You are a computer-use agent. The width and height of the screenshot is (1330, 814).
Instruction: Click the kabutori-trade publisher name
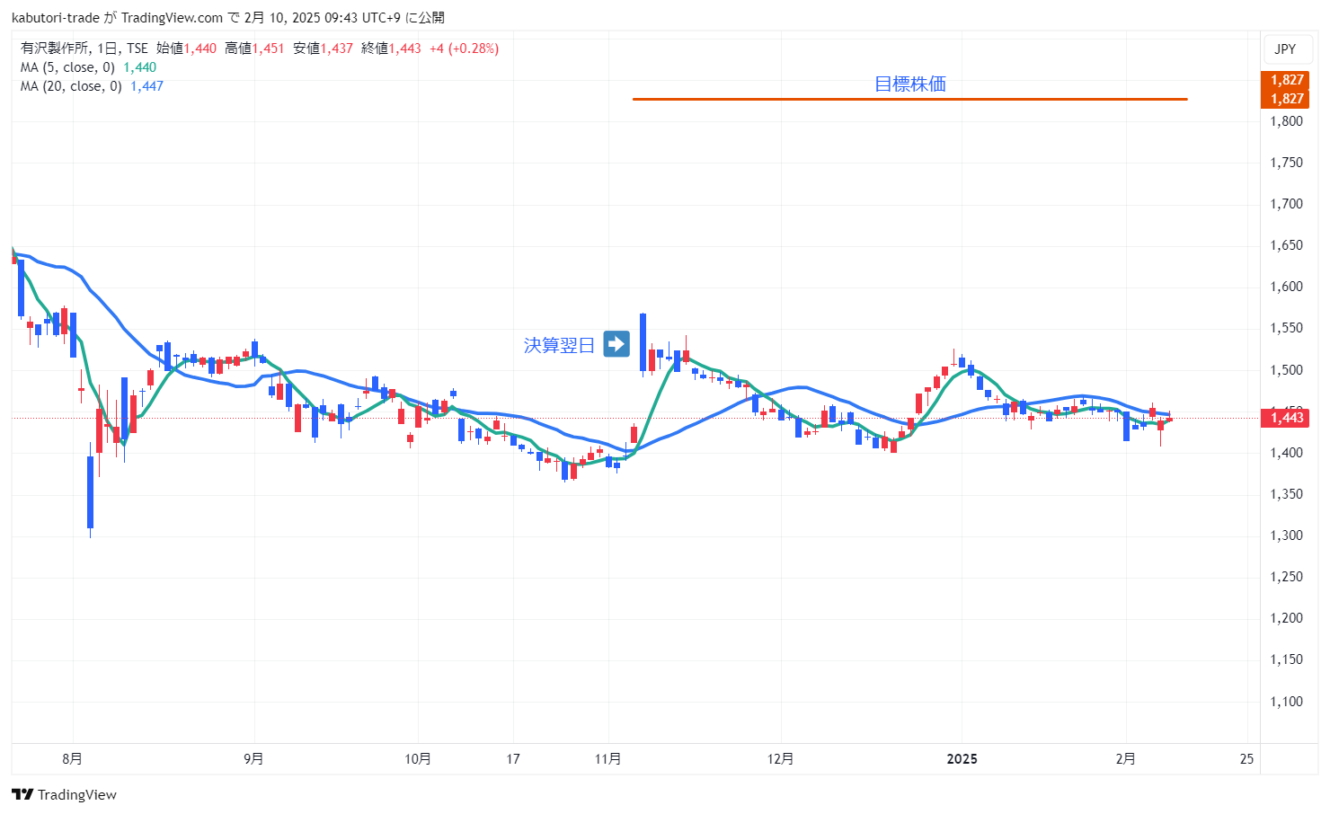coord(55,18)
